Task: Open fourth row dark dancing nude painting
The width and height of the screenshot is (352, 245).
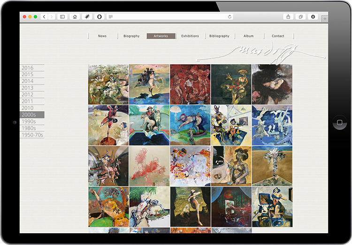Action: [190, 207]
